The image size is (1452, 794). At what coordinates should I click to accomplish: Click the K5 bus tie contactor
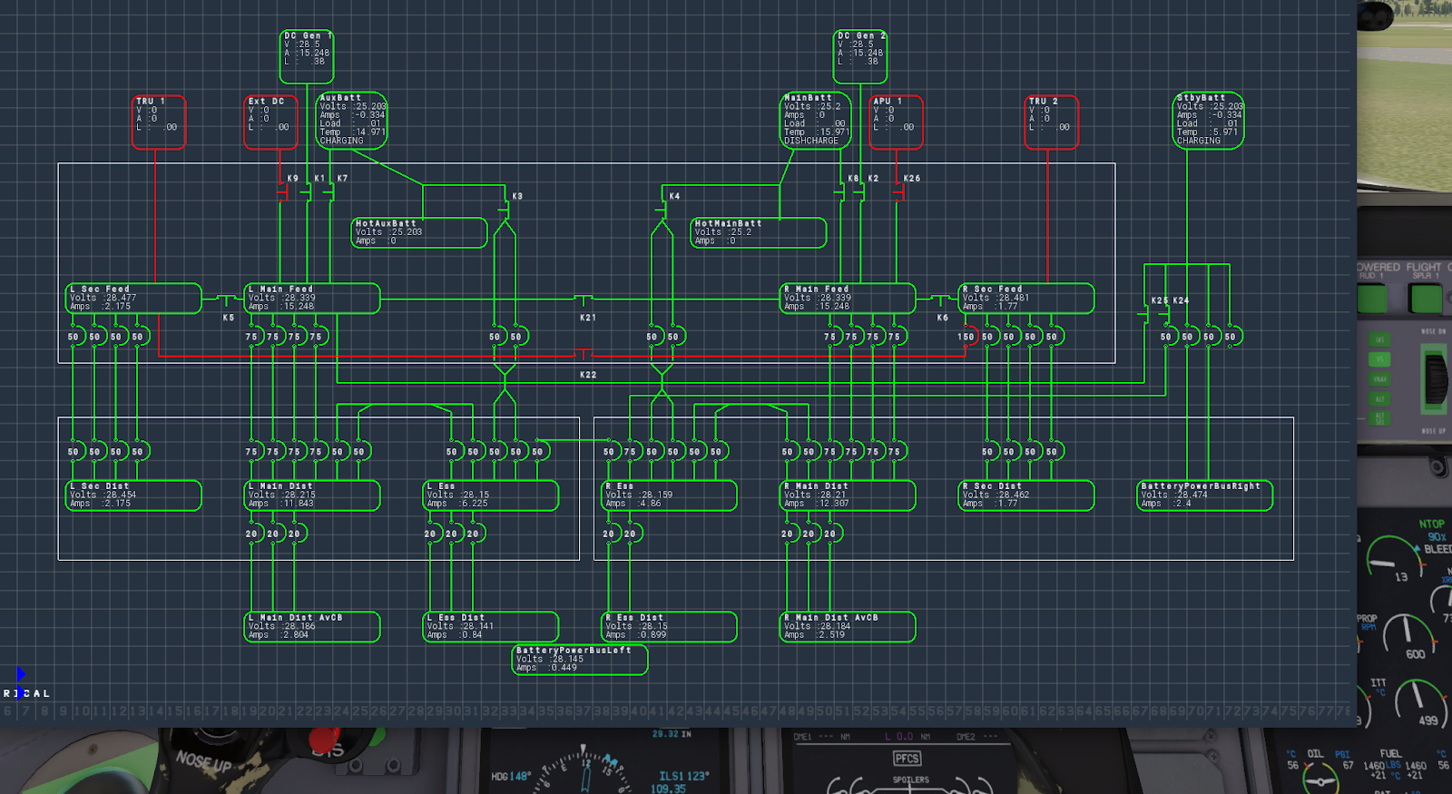[225, 299]
